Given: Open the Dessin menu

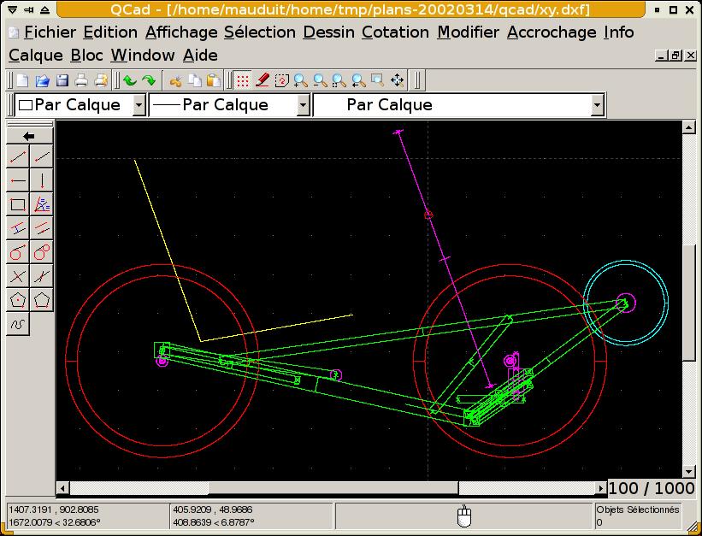Looking at the screenshot, I should tap(328, 32).
